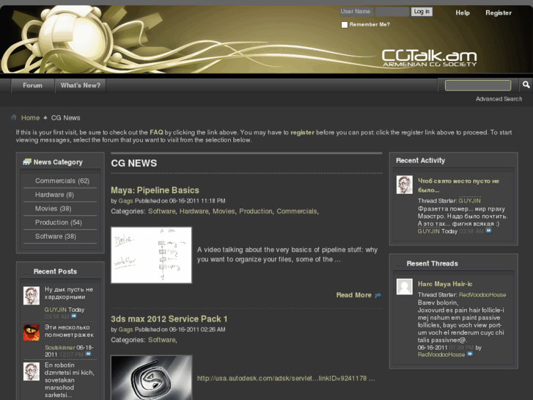This screenshot has width=533, height=400.
Task: Open Soulskinner profile in Recent Posts
Action: pos(60,348)
